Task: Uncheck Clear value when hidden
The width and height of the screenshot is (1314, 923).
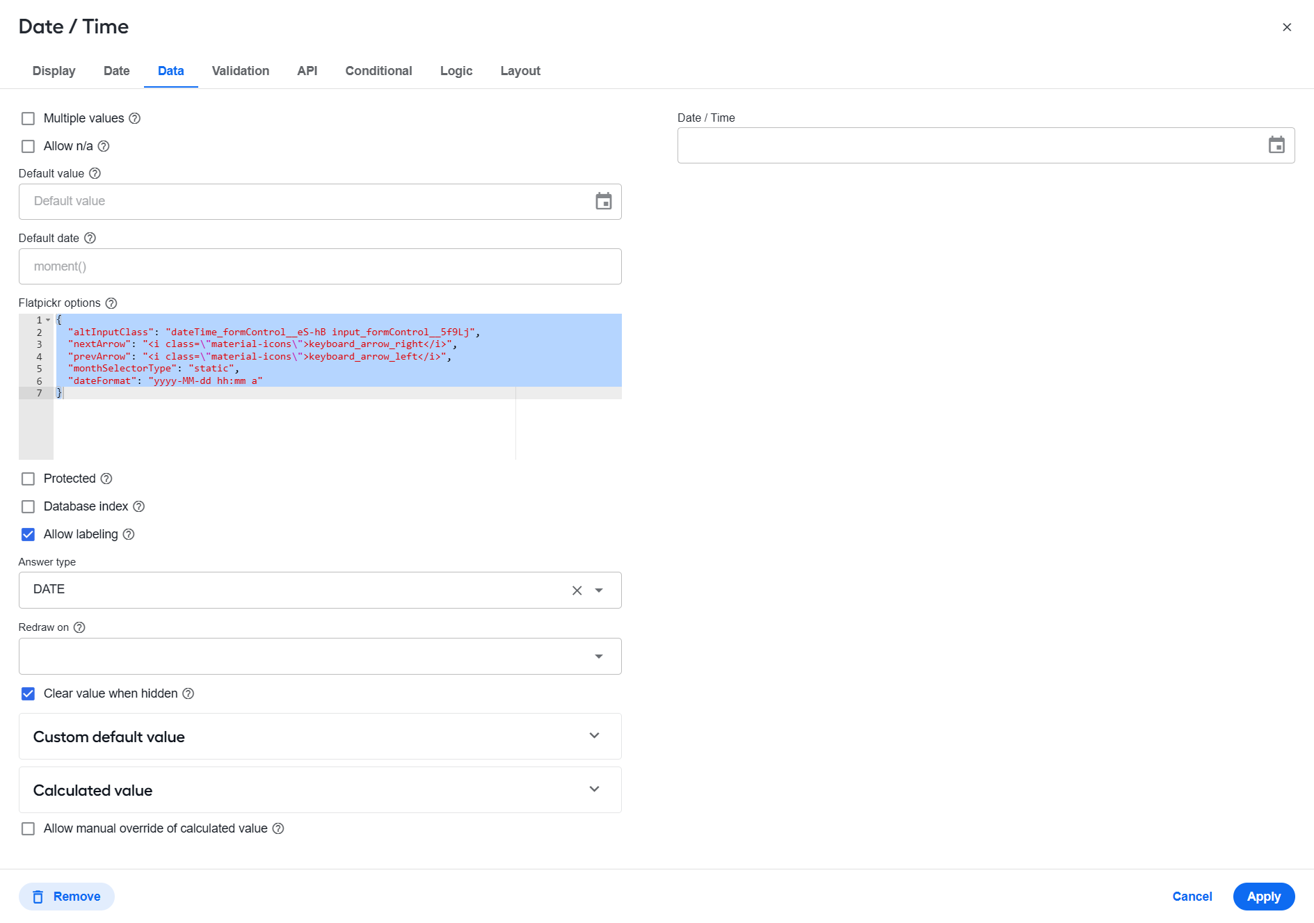Action: pyautogui.click(x=28, y=693)
